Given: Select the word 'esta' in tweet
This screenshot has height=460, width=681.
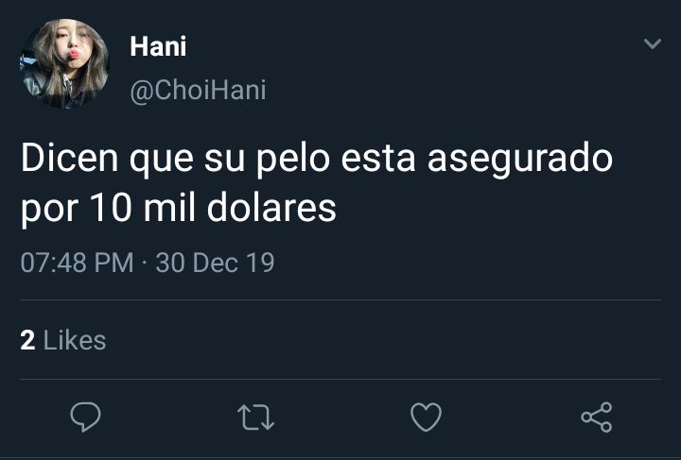Looking at the screenshot, I should click(x=378, y=160).
